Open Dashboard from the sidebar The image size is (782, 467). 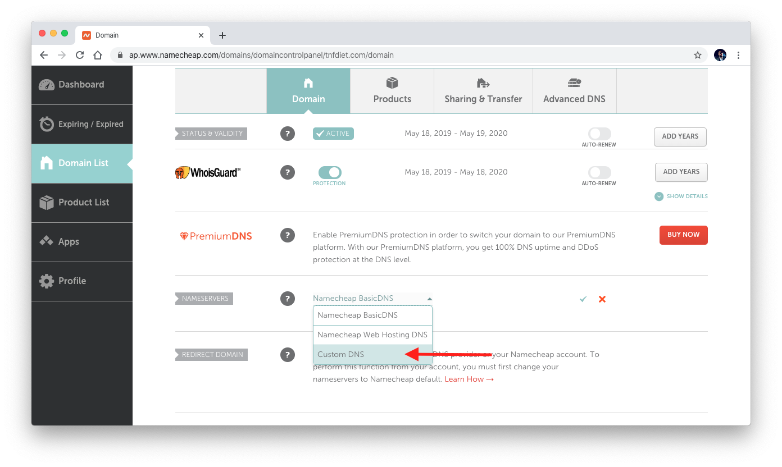coord(82,85)
